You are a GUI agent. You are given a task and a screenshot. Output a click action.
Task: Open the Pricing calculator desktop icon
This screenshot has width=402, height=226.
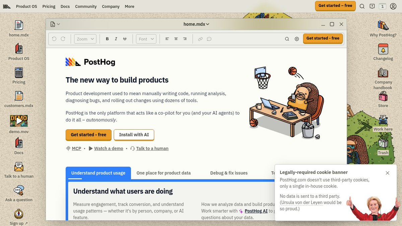pos(19,73)
